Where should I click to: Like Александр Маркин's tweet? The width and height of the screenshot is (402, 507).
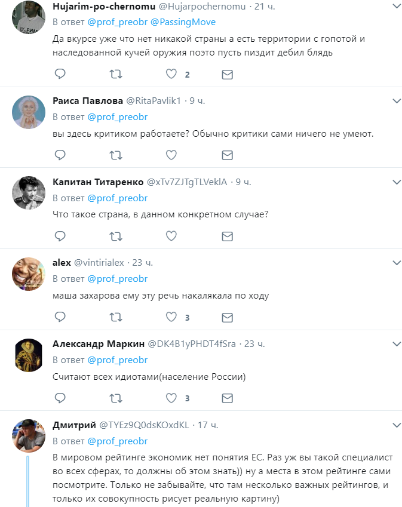point(171,398)
